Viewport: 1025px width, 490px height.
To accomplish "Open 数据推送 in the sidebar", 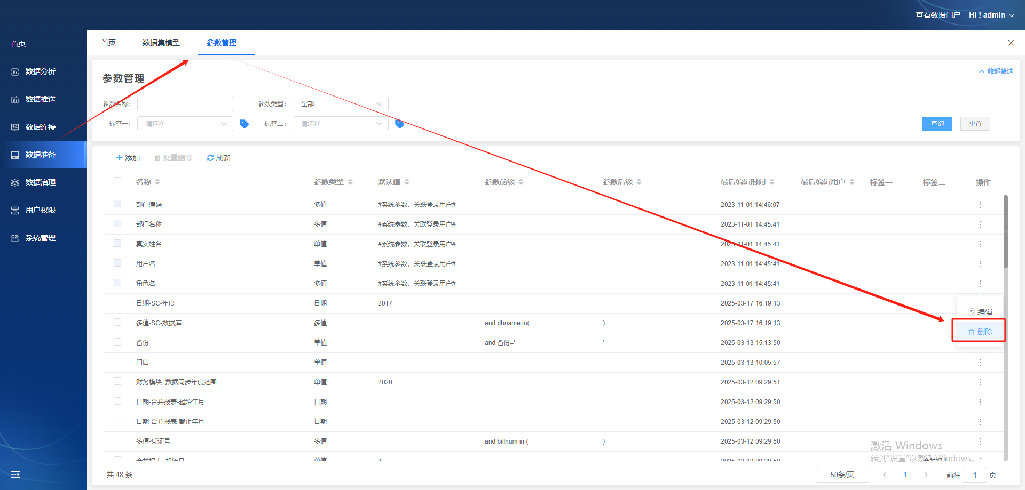I will (41, 99).
